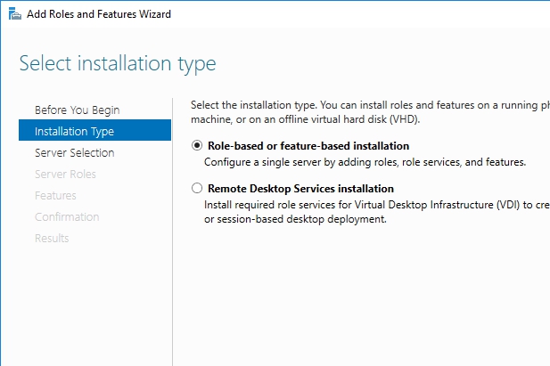This screenshot has height=366, width=550.
Task: Click the "Configure a single server" description line
Action: (365, 162)
